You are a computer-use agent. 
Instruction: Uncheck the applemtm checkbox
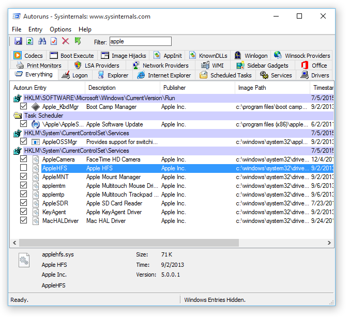23,185
